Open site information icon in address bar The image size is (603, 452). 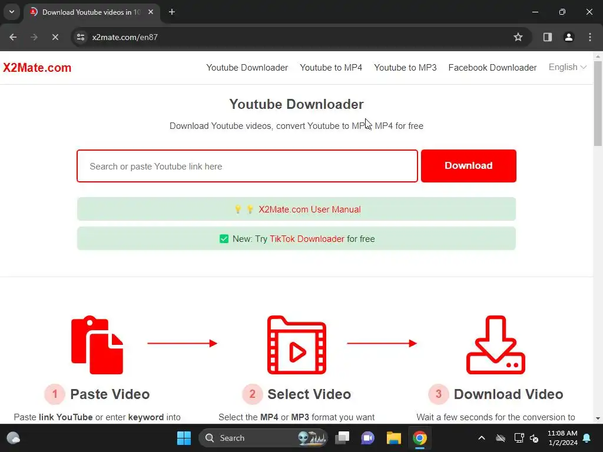tap(81, 37)
